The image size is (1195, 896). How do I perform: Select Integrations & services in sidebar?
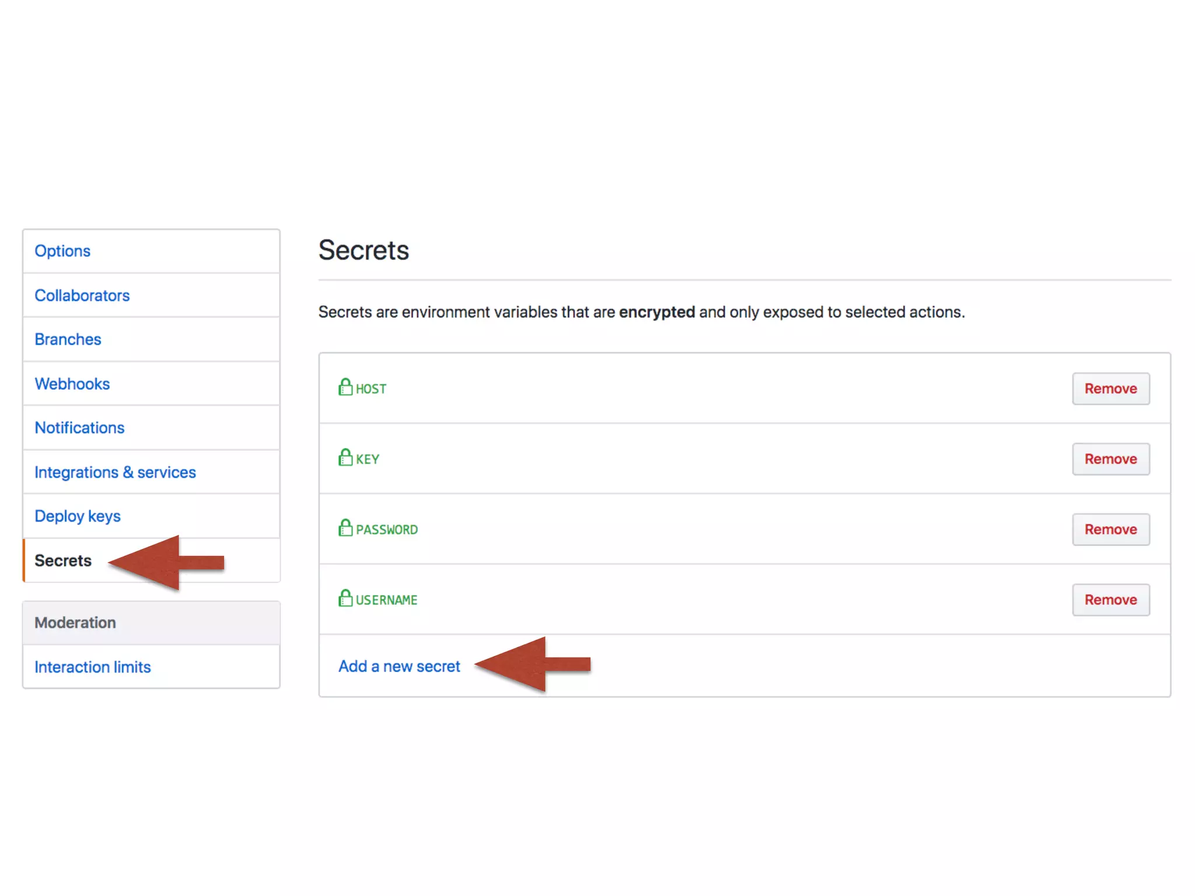115,472
